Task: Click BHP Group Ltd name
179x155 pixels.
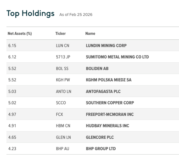Action: (101, 149)
